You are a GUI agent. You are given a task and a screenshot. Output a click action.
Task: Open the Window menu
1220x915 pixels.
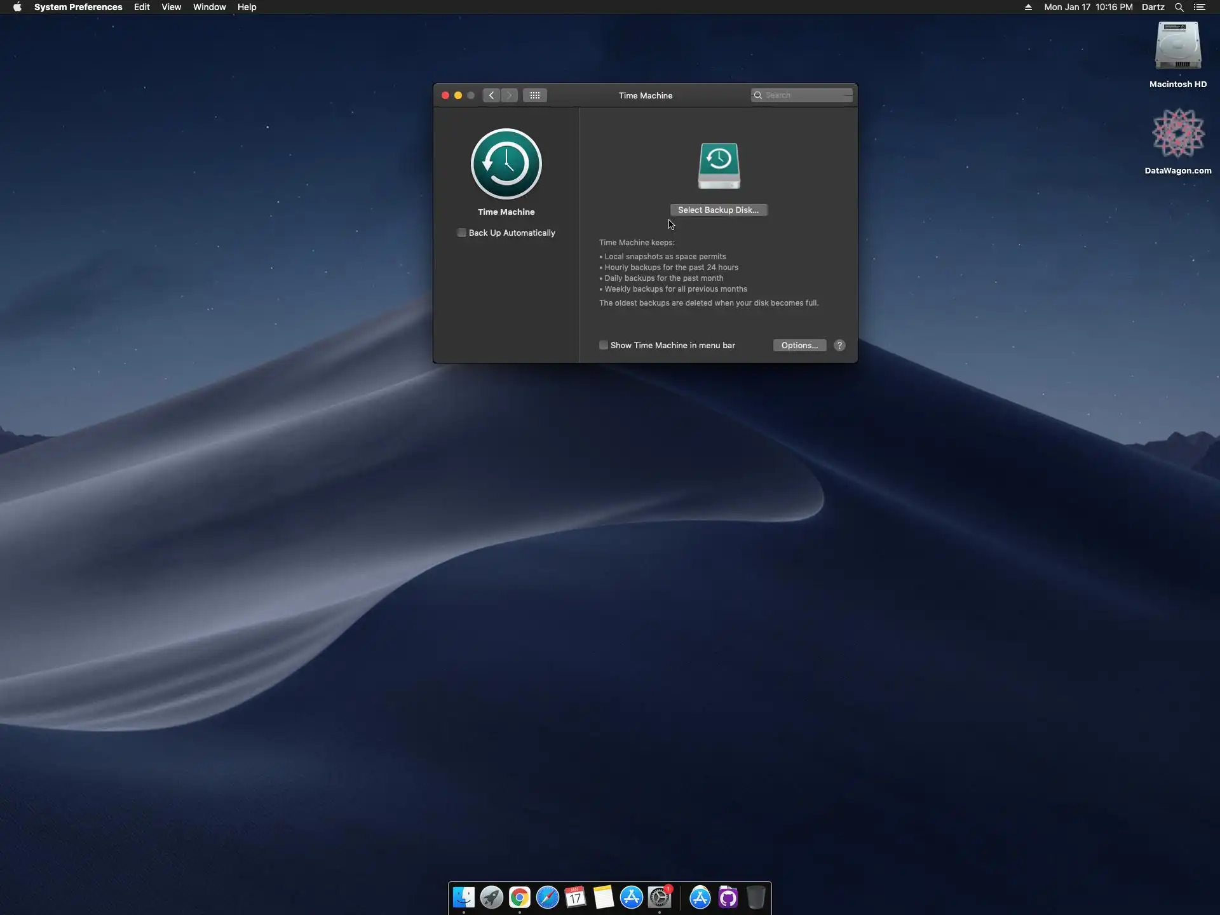point(209,7)
